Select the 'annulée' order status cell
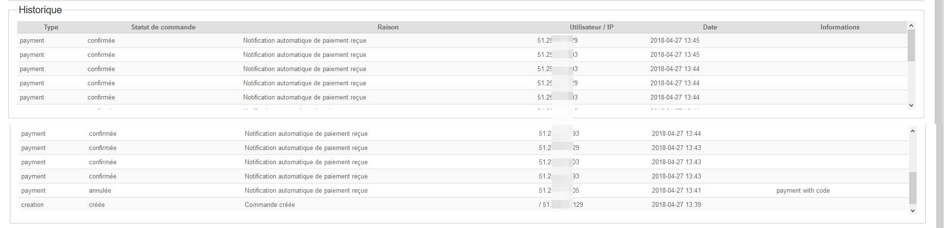Image resolution: width=944 pixels, height=228 pixels. 100,191
